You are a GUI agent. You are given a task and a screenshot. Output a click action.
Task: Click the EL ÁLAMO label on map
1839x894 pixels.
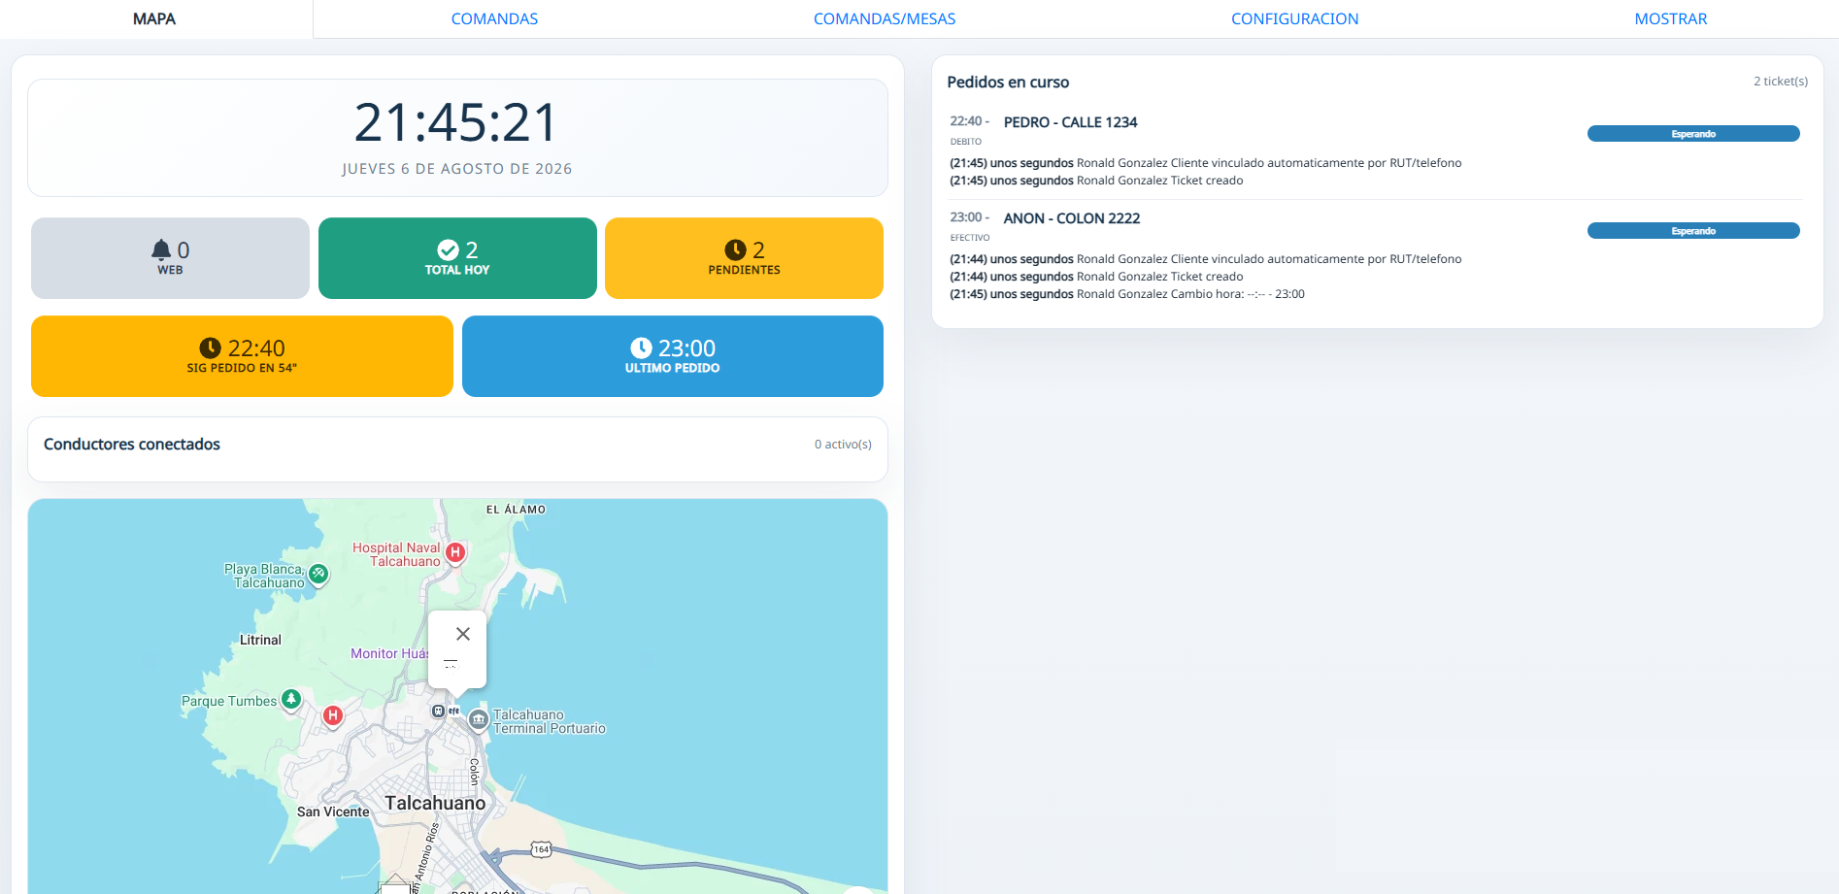(x=516, y=510)
